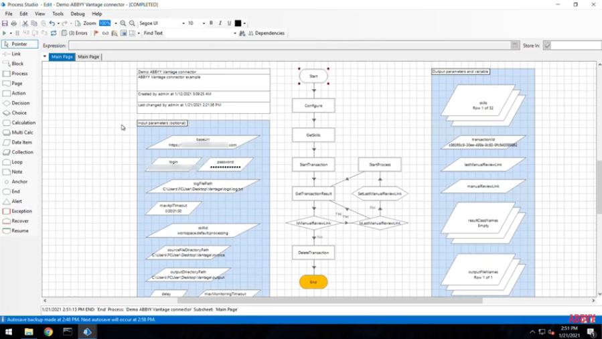
Task: Open the Segoe UI font dropdown
Action: click(183, 23)
